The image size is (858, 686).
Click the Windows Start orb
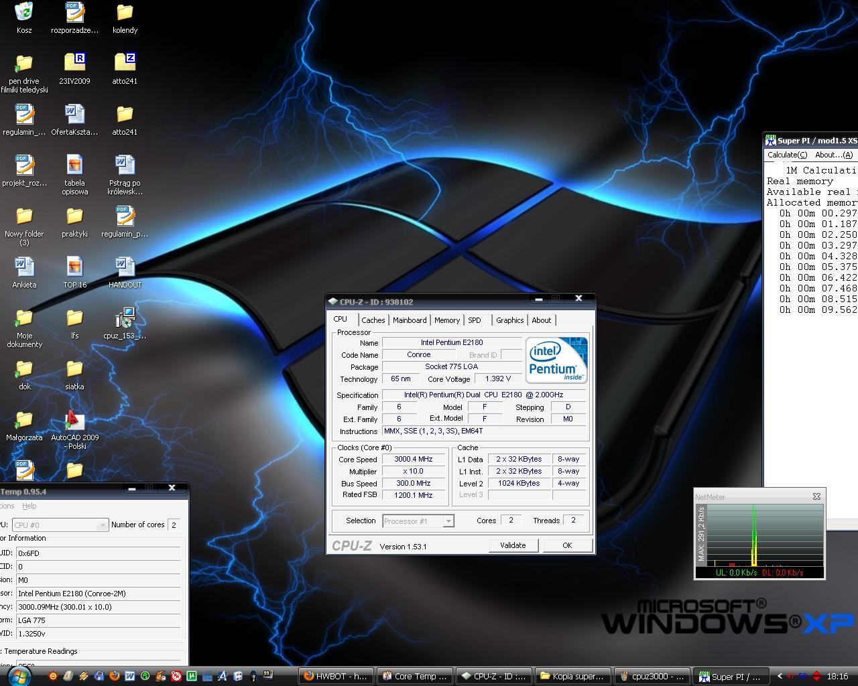point(19,677)
